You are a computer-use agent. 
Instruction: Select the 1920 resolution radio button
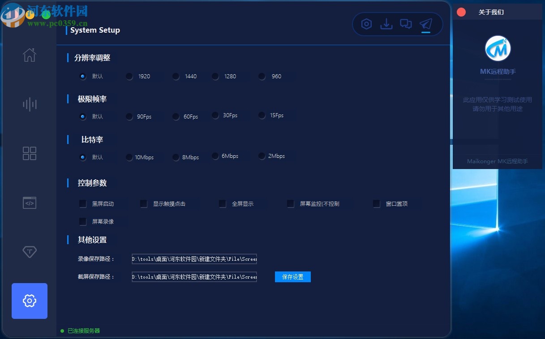pyautogui.click(x=129, y=76)
